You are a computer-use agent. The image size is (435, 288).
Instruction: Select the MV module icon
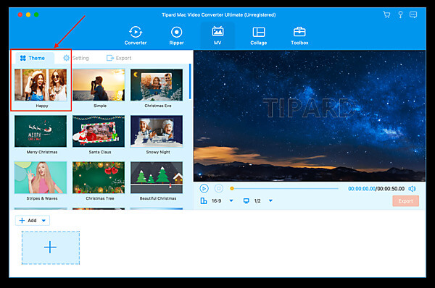pyautogui.click(x=217, y=35)
